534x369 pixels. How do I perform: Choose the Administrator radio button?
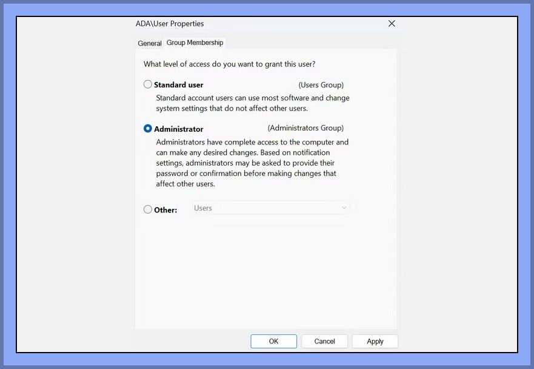[x=147, y=129]
